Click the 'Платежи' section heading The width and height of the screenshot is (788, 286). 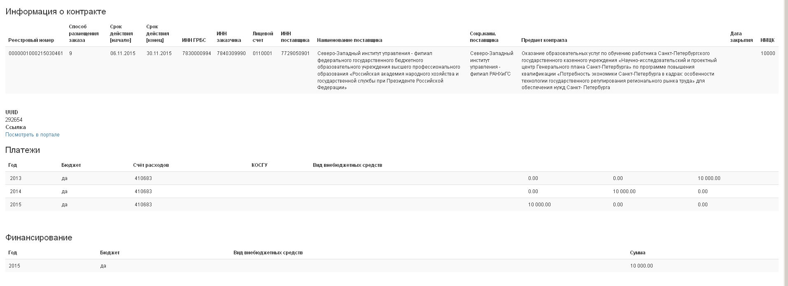tap(23, 150)
